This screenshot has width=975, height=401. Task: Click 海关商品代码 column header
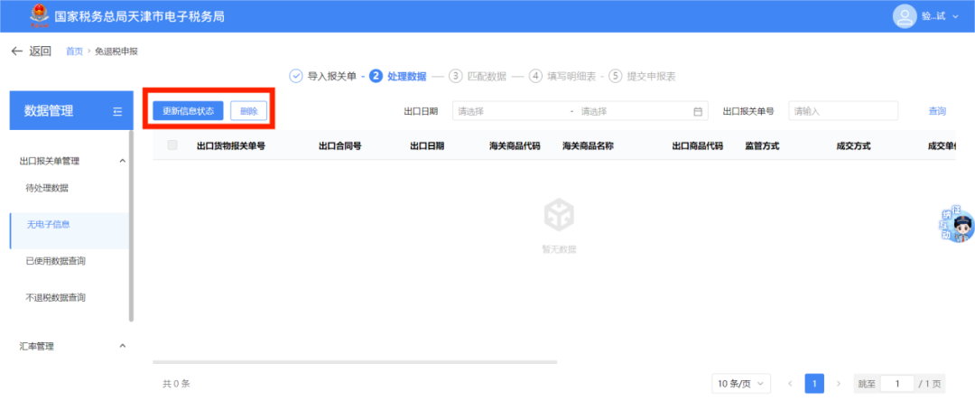click(515, 146)
